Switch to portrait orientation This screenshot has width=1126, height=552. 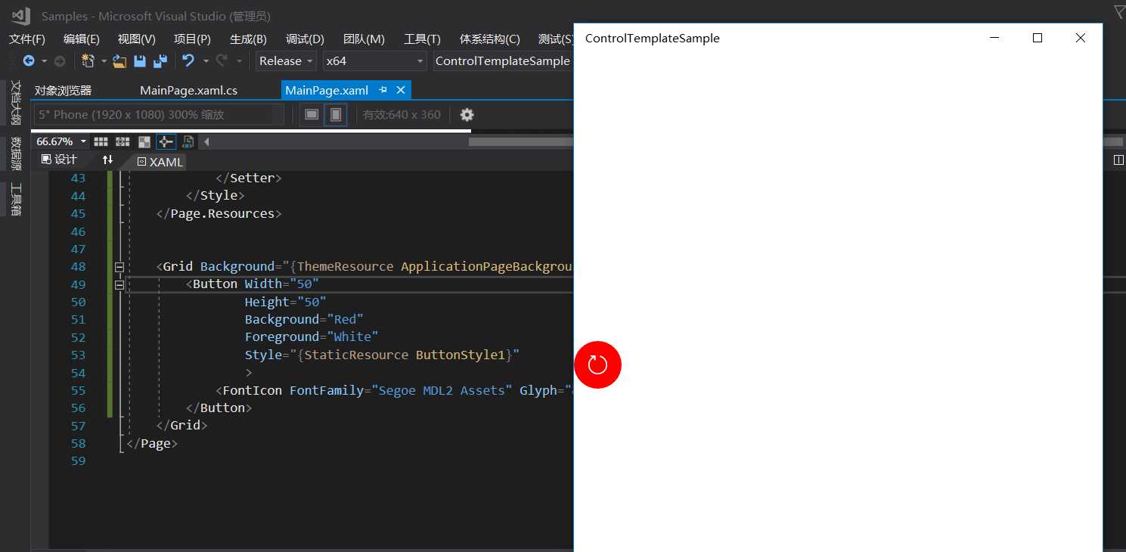tap(336, 115)
